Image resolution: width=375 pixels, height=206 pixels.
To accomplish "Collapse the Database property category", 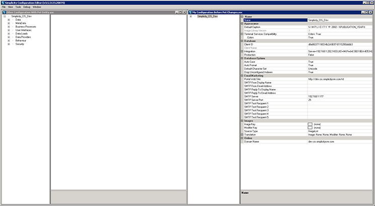I will pyautogui.click(x=242, y=41).
